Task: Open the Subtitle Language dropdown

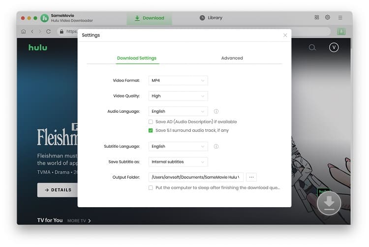Action: [178, 146]
